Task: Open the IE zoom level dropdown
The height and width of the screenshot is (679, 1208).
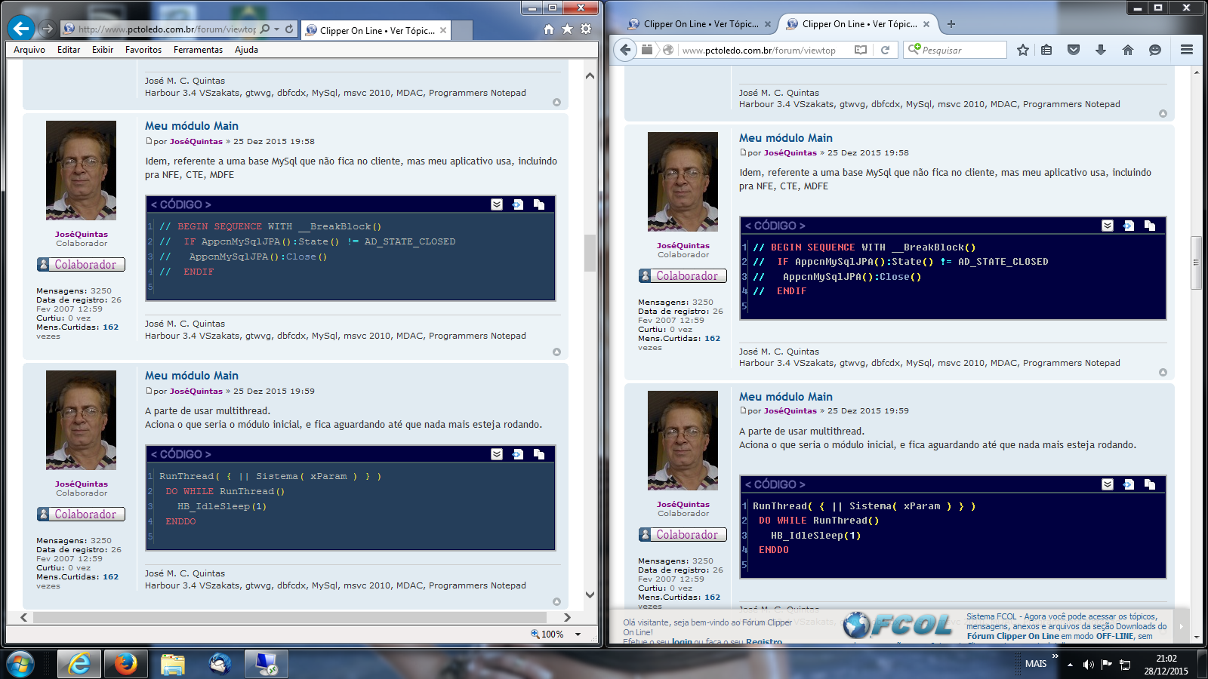Action: 578,634
